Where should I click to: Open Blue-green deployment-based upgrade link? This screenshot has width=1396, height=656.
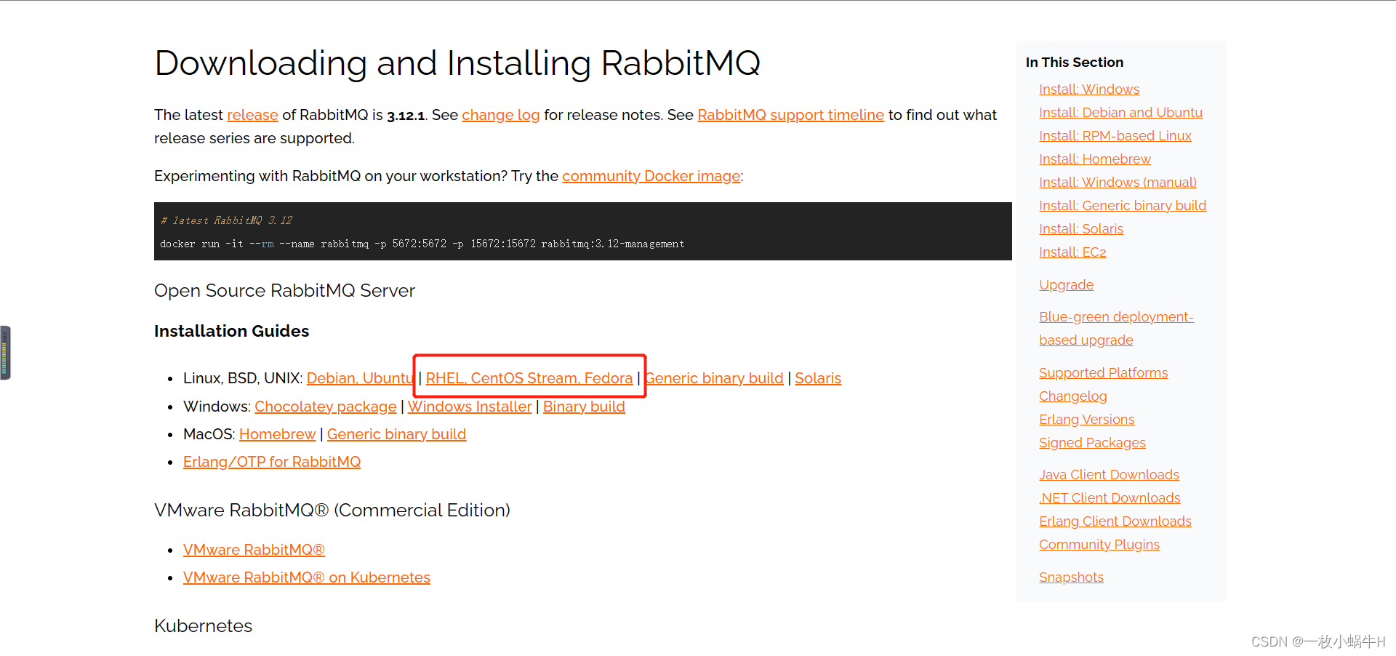[x=1116, y=329]
